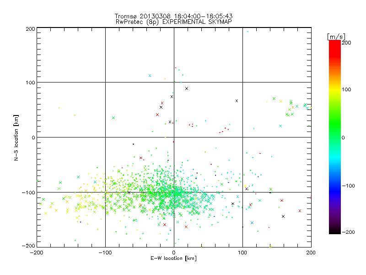
Task: Select colorbar tick label '100'
Action: [x=346, y=89]
